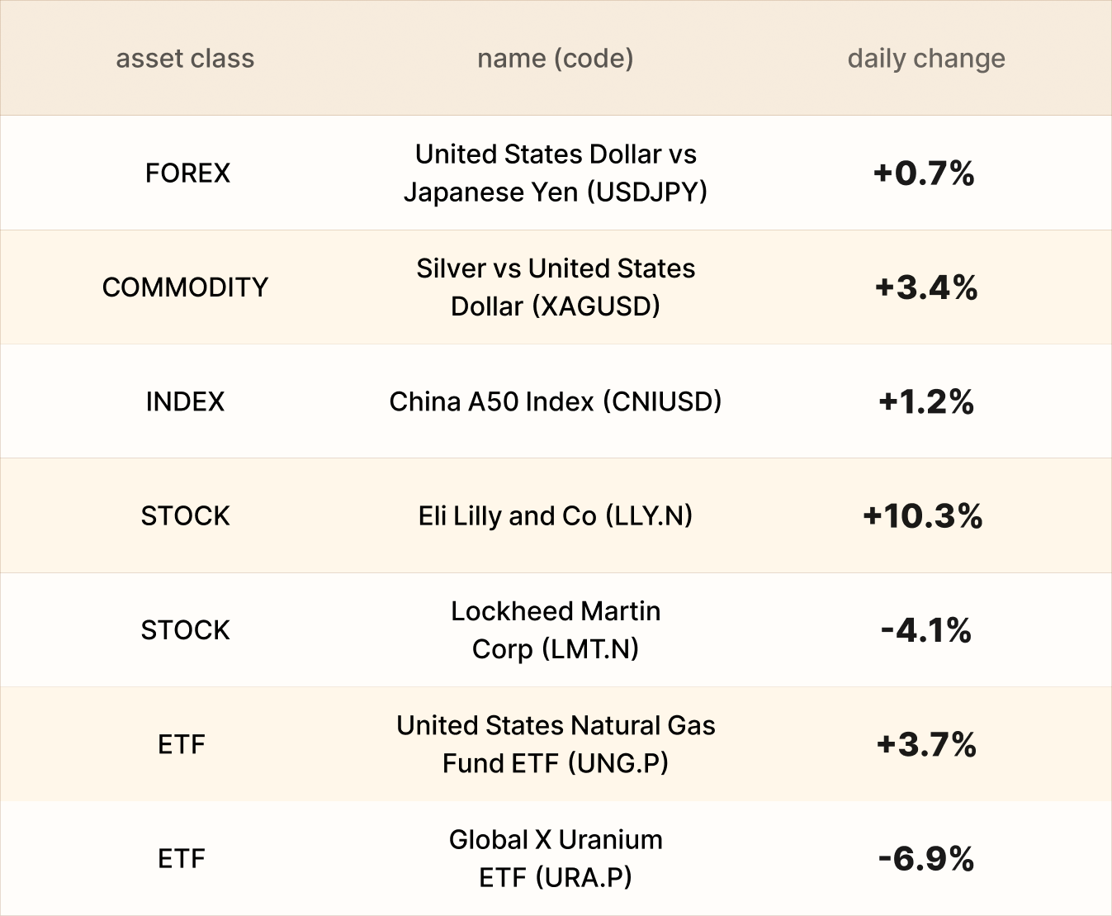The width and height of the screenshot is (1112, 916).
Task: Click the 'daily change' column header
Action: [926, 59]
